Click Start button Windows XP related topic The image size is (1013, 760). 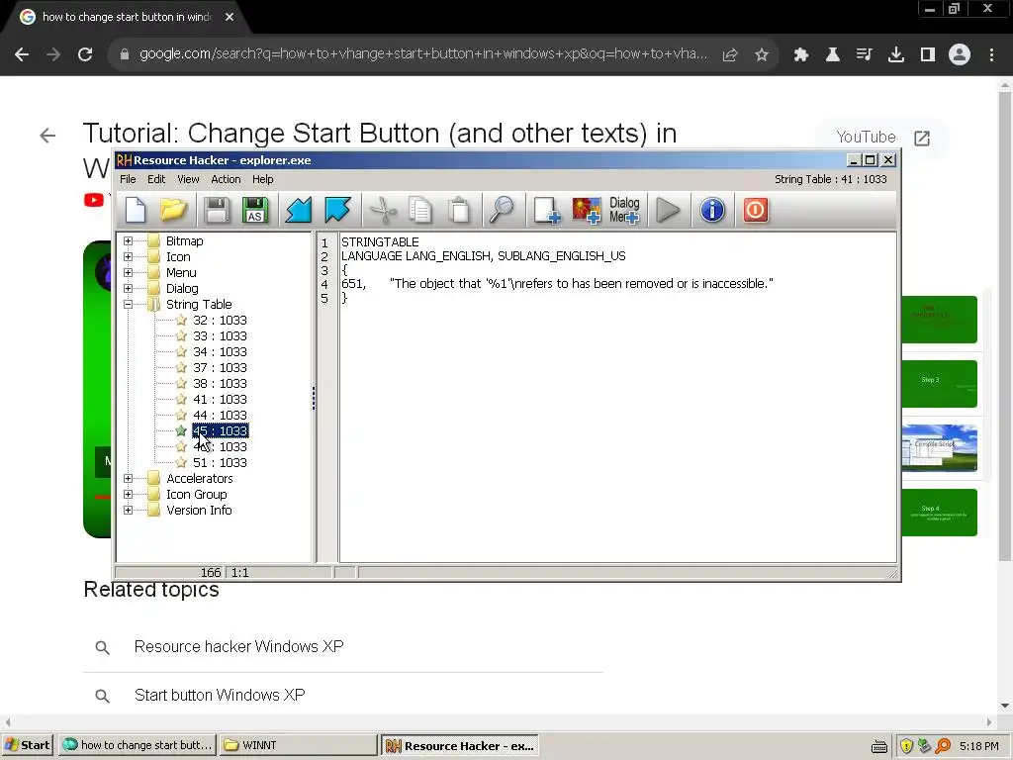pos(219,696)
